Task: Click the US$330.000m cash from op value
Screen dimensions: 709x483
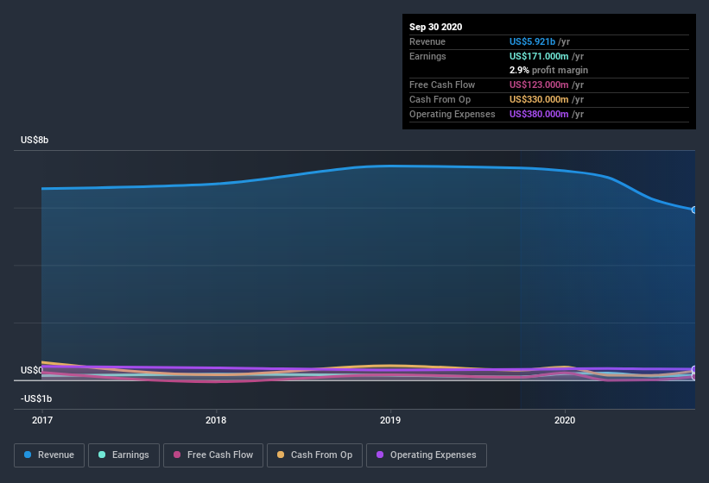Action: (x=539, y=99)
